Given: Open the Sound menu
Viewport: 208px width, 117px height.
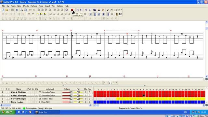Looking at the screenshot, I should click(x=47, y=6).
